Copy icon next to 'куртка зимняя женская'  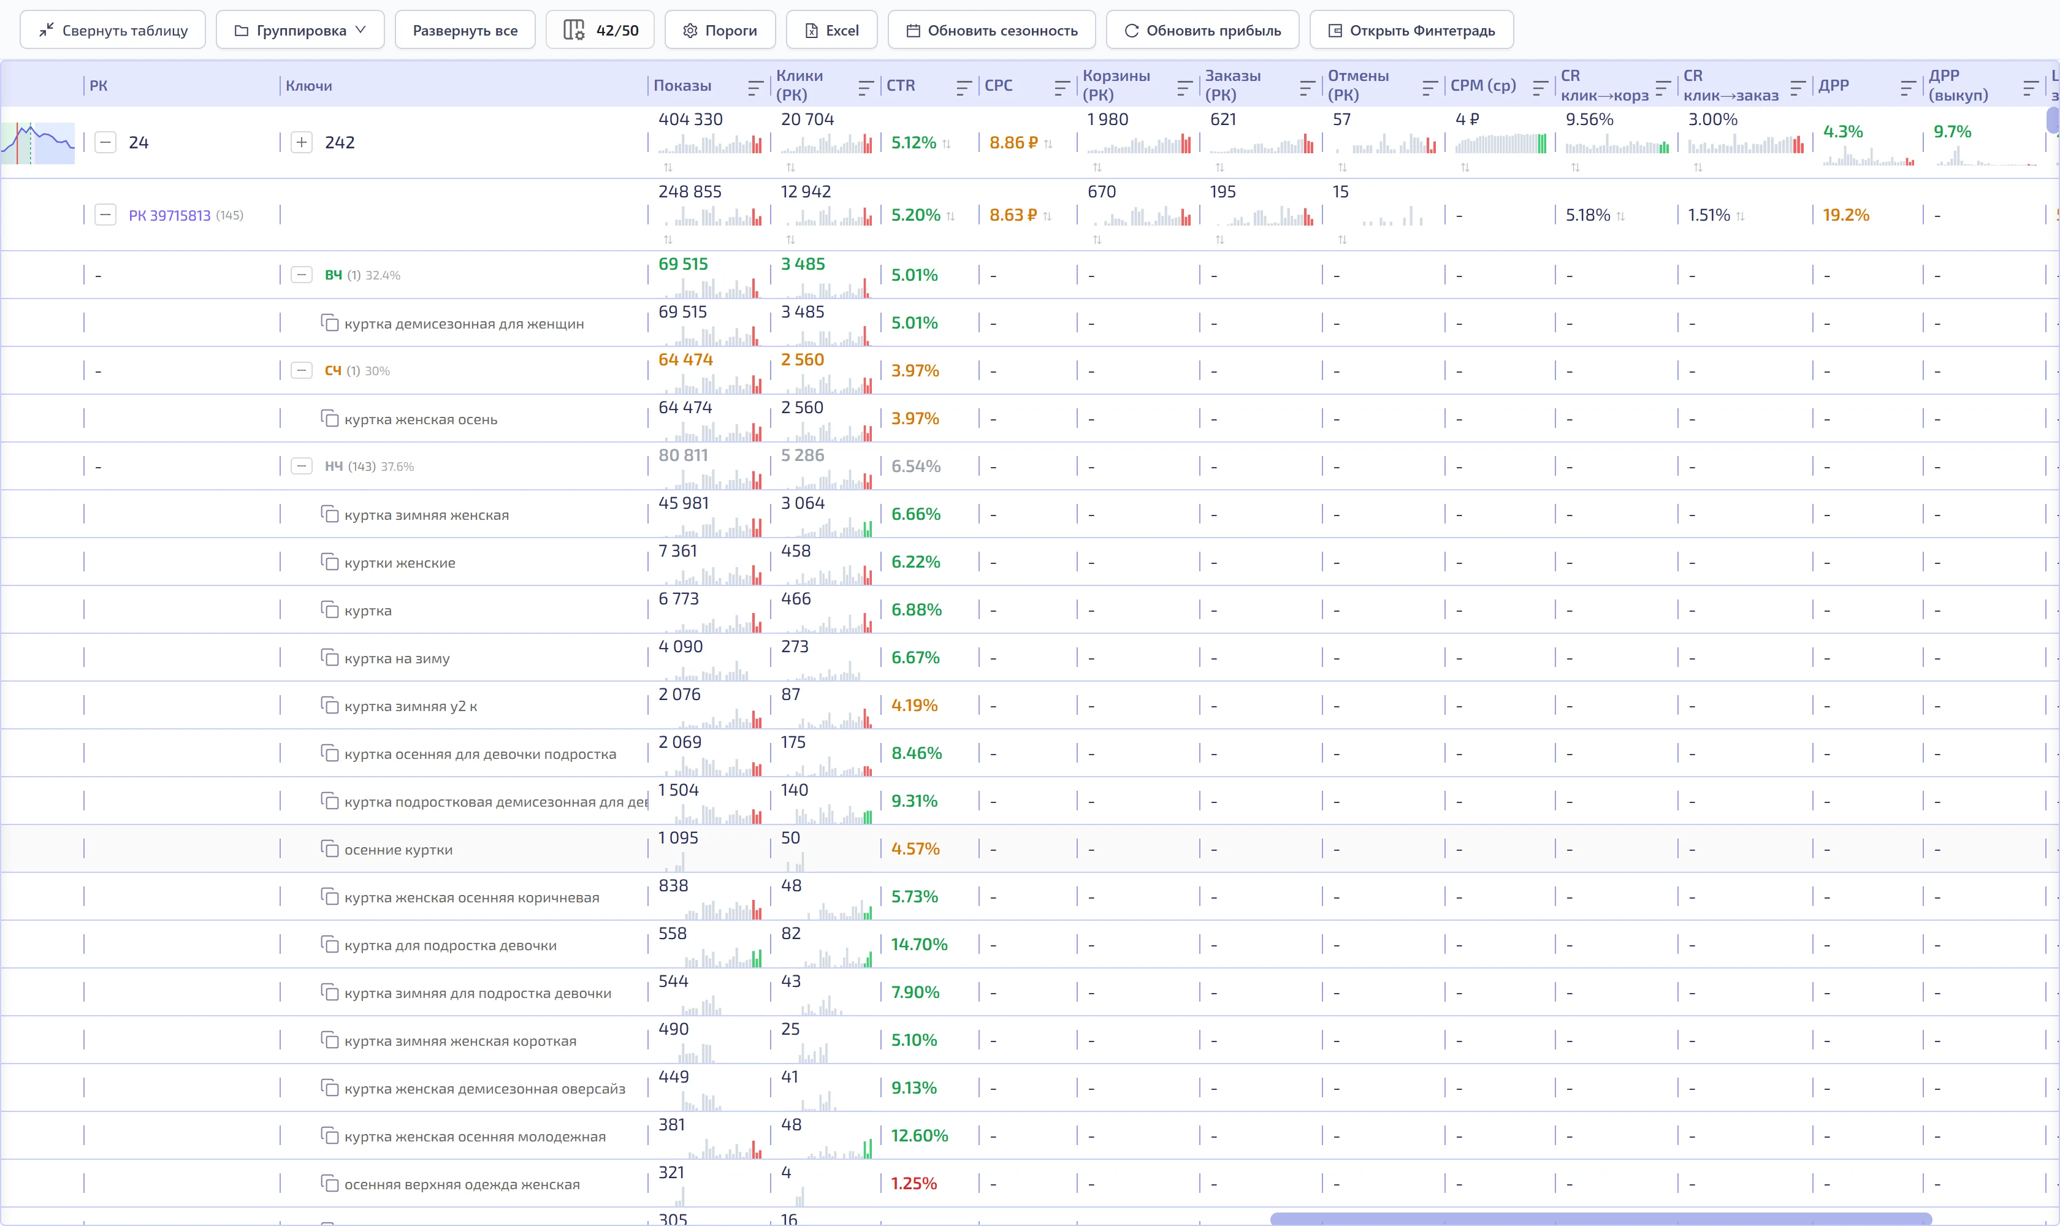tap(330, 515)
